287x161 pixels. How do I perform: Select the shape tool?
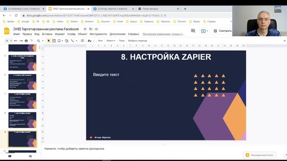67,41
